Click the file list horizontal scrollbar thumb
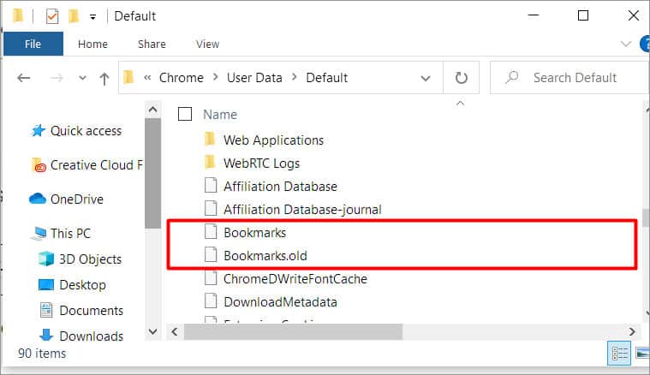 tap(293, 331)
